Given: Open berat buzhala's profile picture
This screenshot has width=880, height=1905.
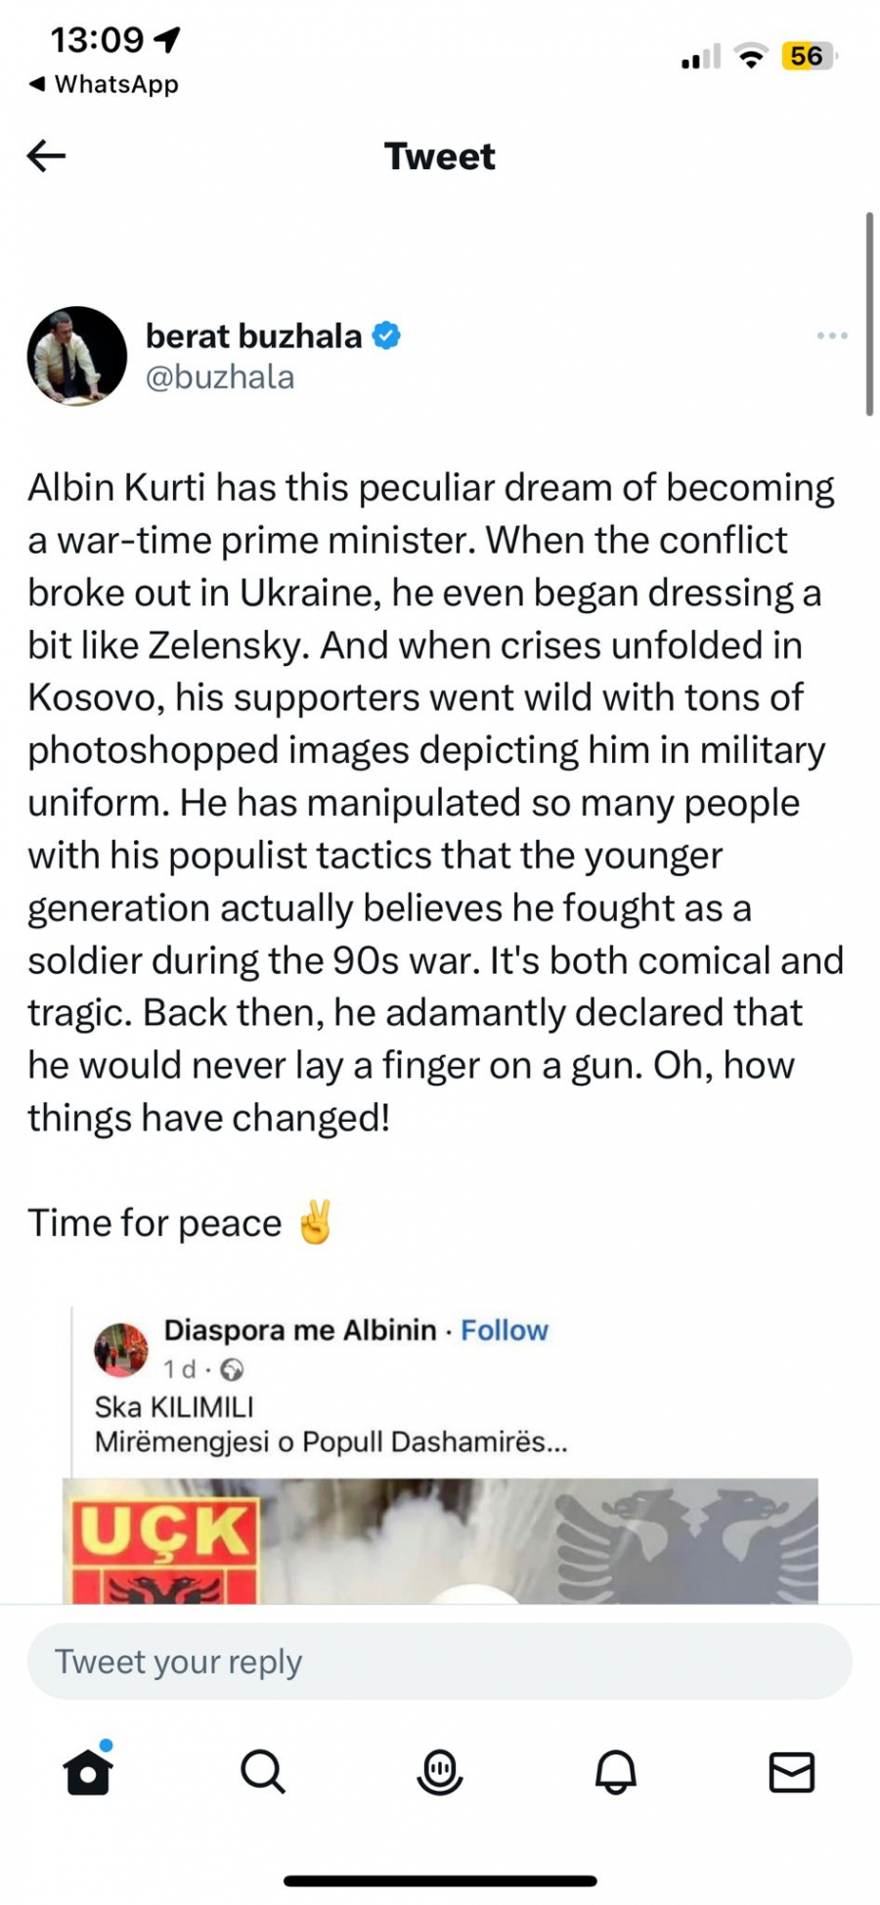Looking at the screenshot, I should [x=77, y=356].
